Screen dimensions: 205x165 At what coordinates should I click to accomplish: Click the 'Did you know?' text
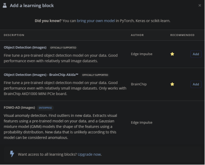(x=48, y=21)
